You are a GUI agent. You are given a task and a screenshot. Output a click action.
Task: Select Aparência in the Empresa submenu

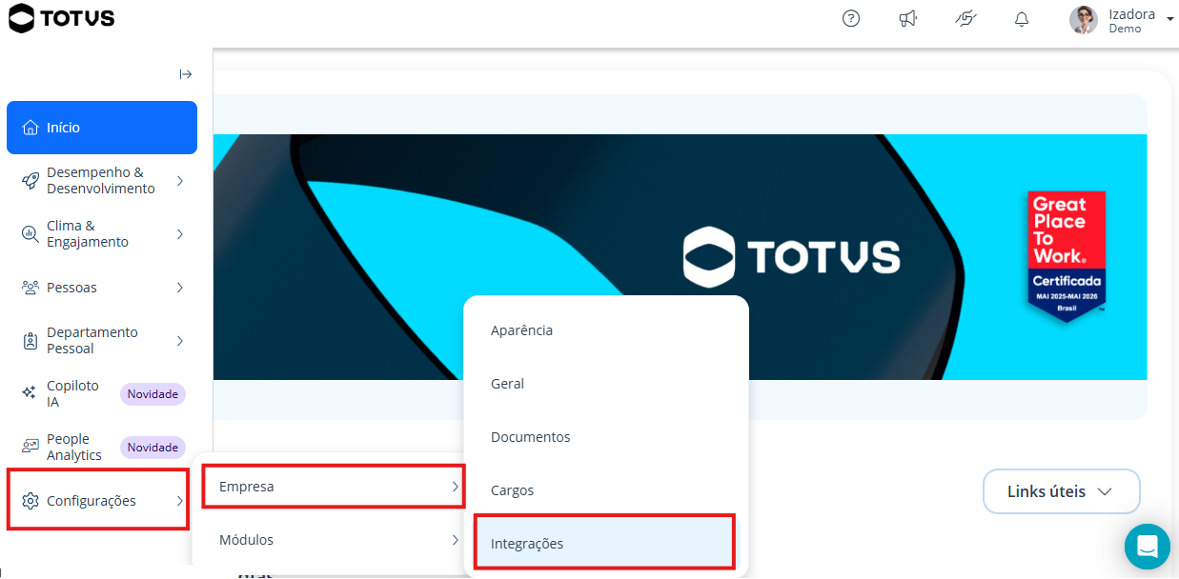click(x=606, y=330)
